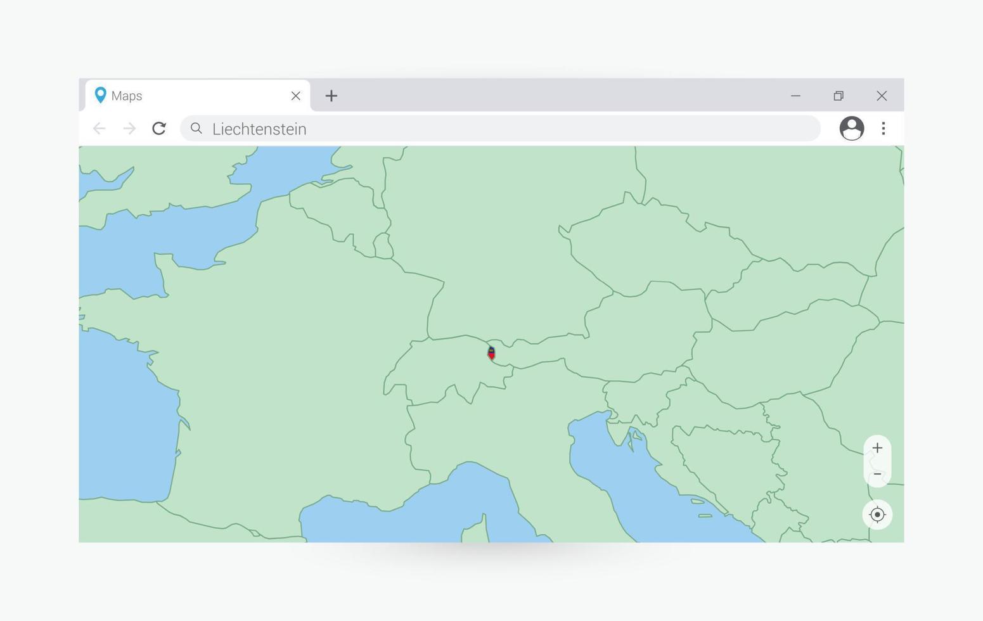Close the browser window
This screenshot has height=621, width=983.
[882, 96]
